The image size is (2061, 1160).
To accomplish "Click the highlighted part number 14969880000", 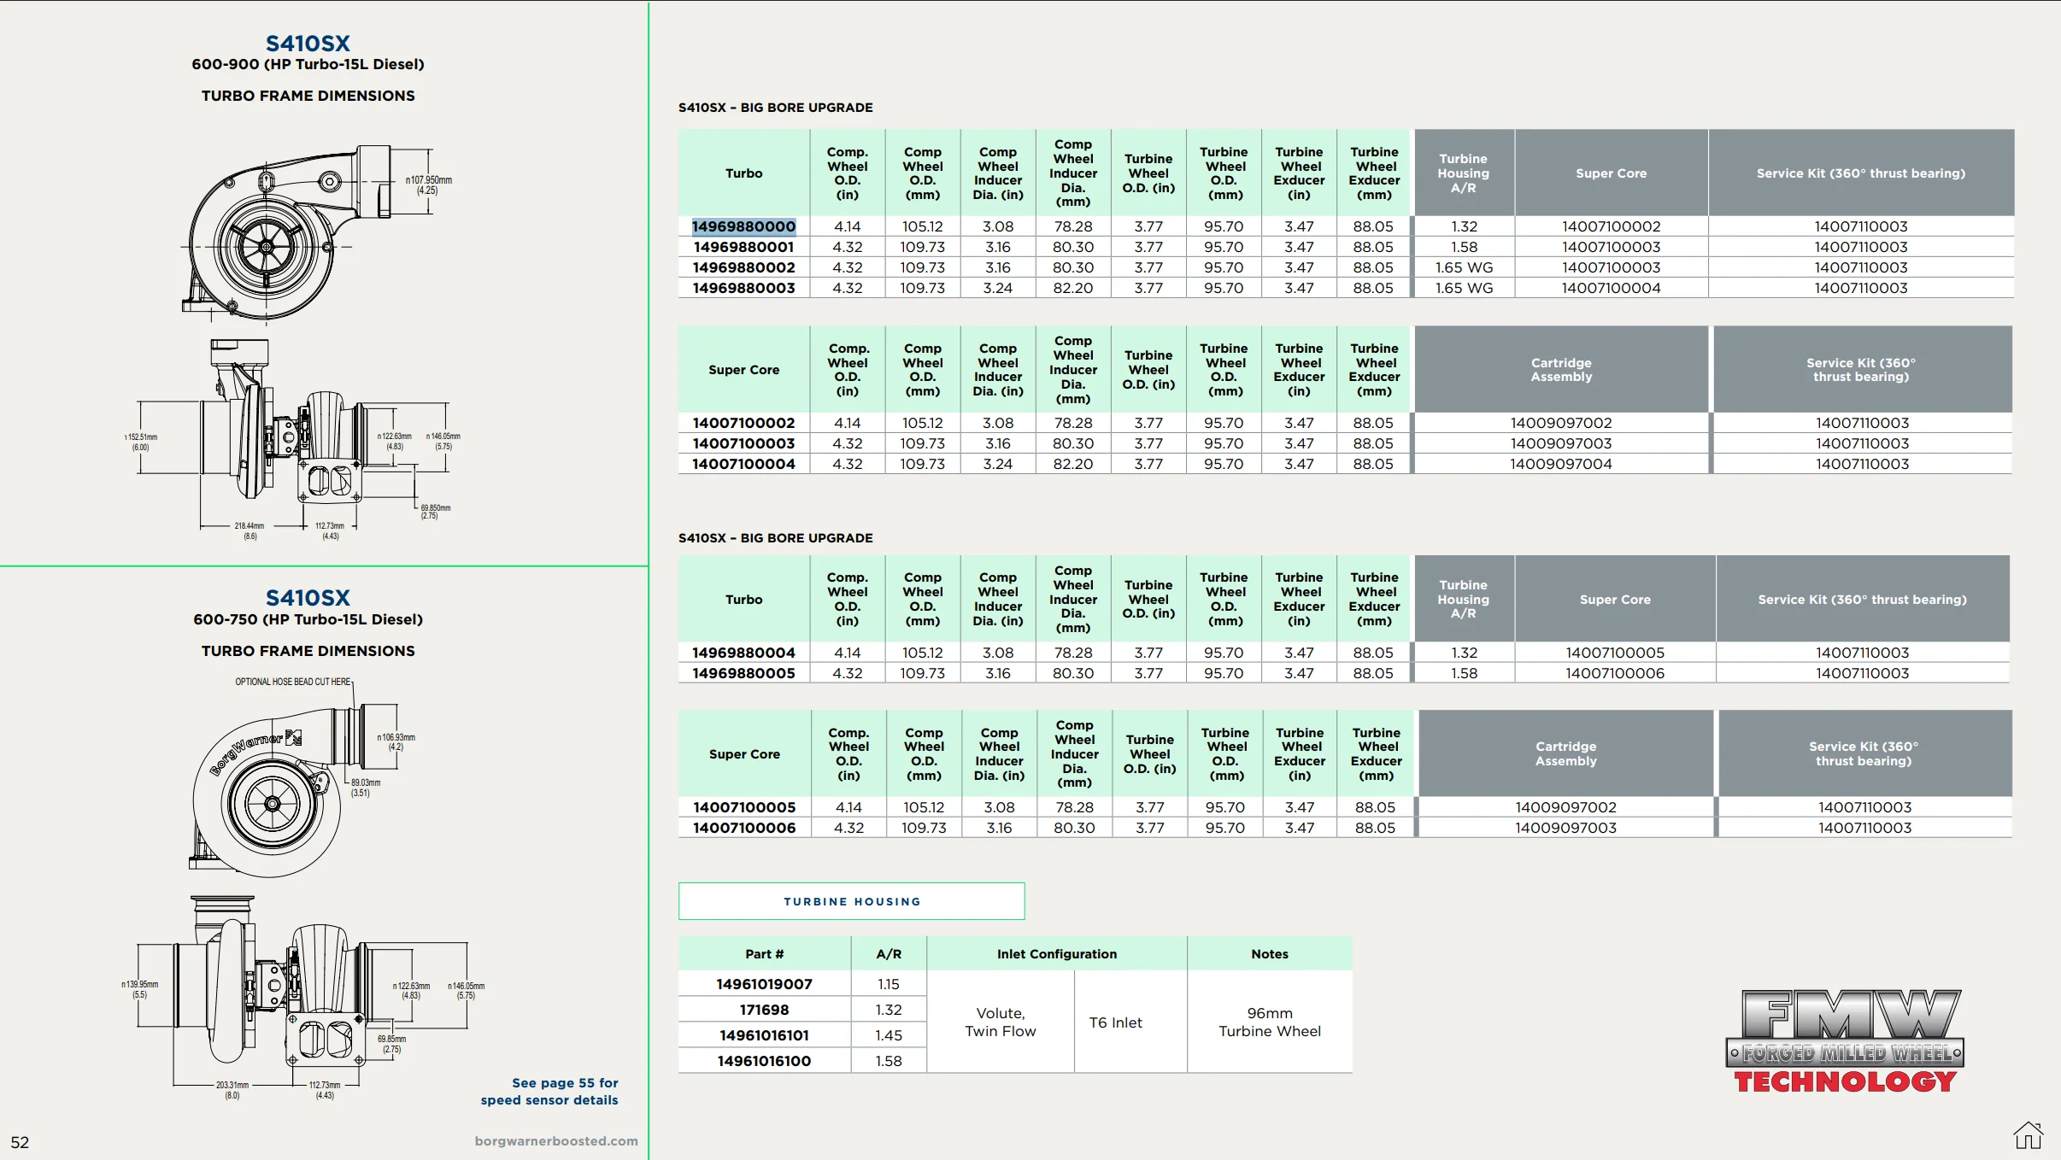I will [x=743, y=226].
